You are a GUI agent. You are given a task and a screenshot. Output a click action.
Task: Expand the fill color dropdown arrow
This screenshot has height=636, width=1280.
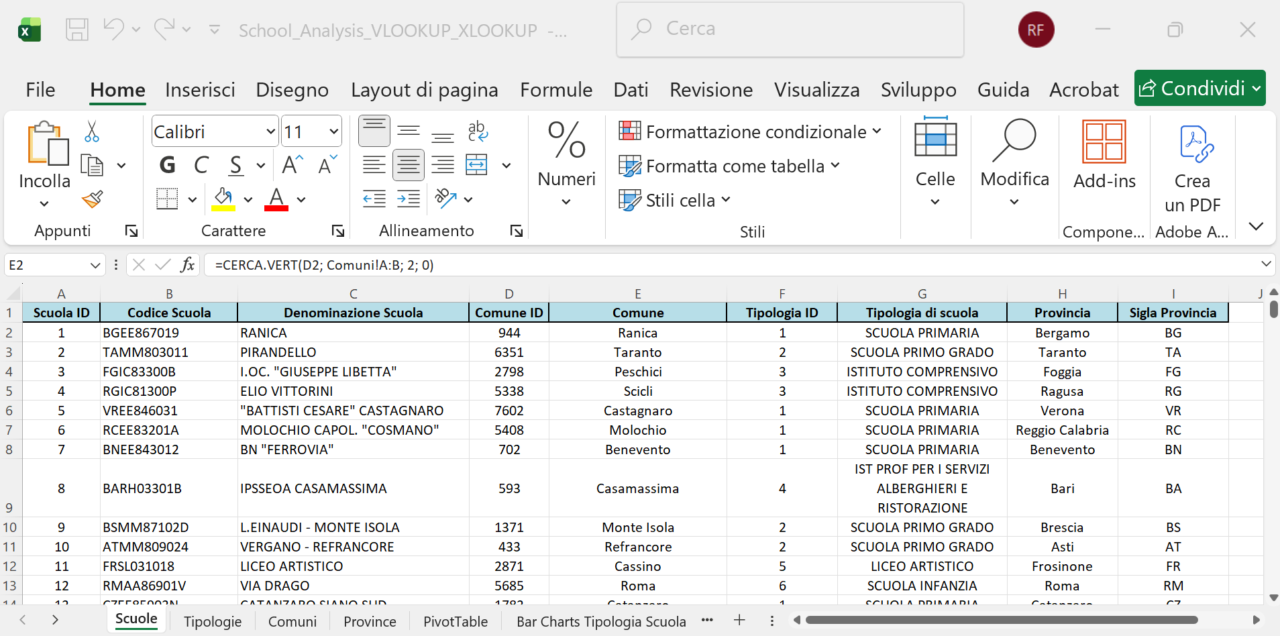pyautogui.click(x=248, y=199)
